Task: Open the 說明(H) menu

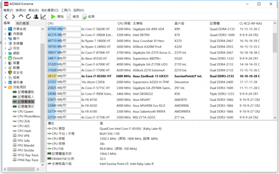Action: tap(79, 10)
